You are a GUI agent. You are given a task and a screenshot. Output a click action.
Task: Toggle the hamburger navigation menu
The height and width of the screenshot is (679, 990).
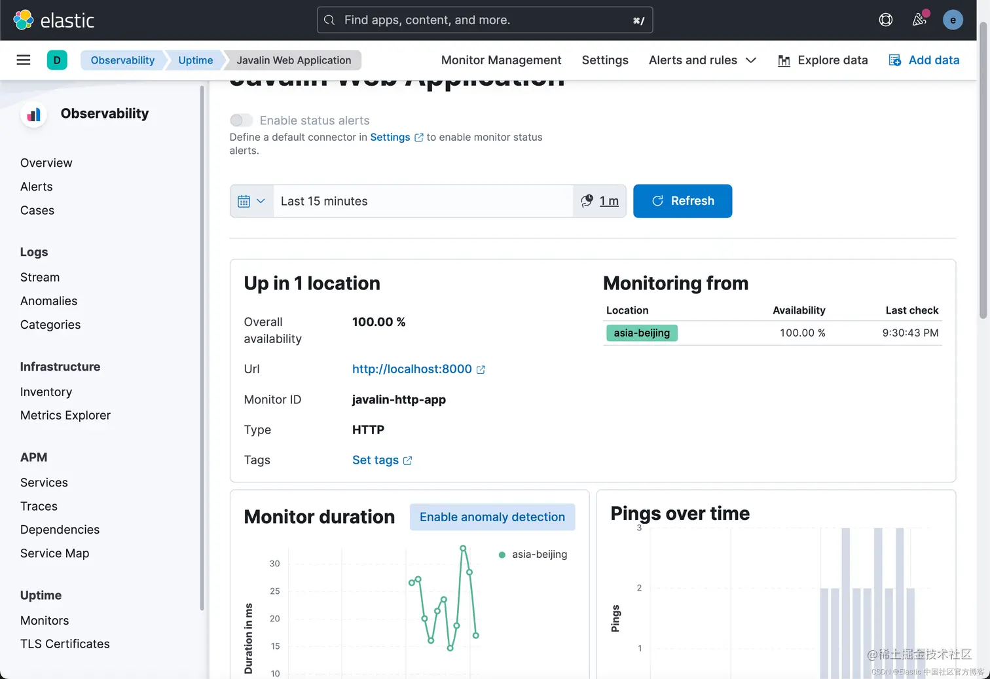24,60
